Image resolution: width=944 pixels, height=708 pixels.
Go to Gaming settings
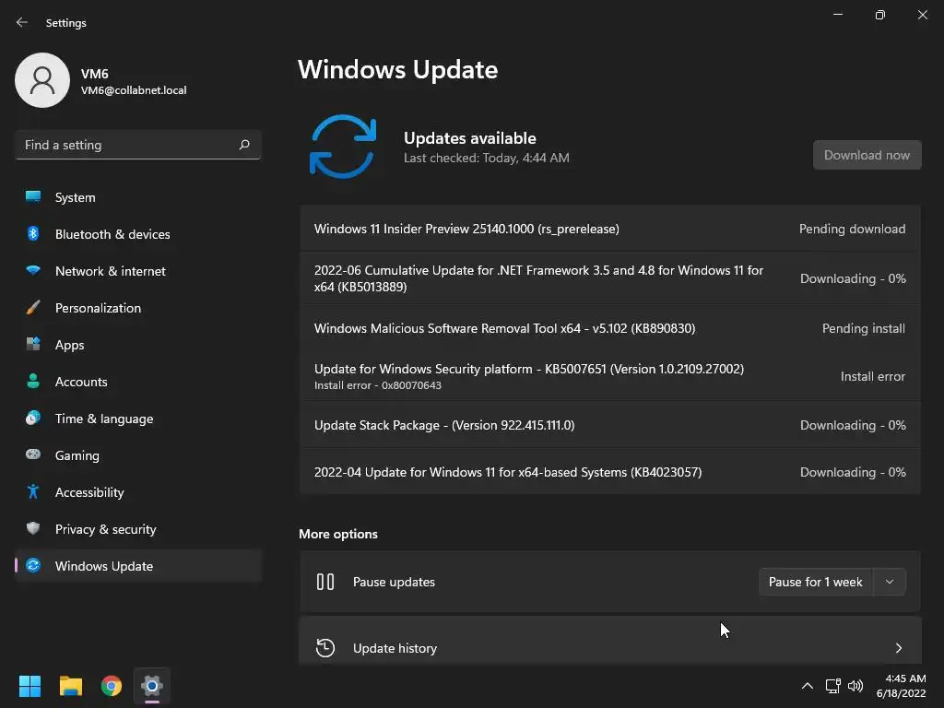(x=138, y=454)
